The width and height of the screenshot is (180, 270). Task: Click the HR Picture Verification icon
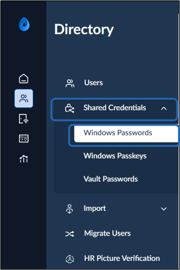[x=70, y=259]
